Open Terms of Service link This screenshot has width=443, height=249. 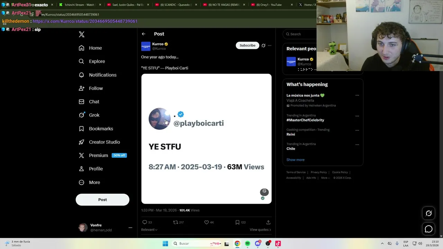point(296,172)
